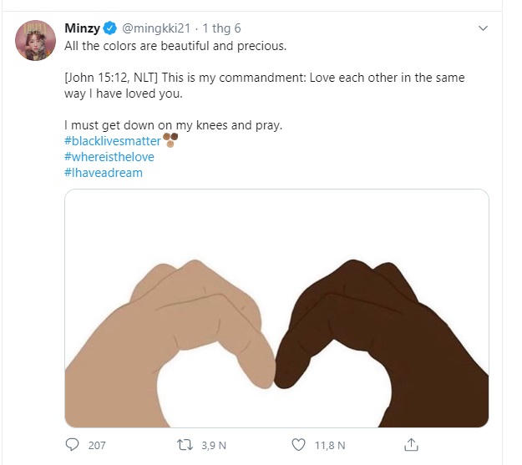Open the #whereisthelove hashtag link
This screenshot has width=522, height=465.
click(106, 157)
